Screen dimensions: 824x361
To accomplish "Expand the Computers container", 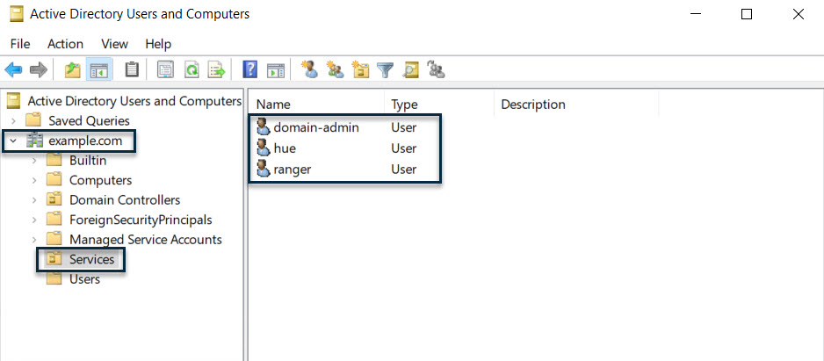I will point(34,180).
